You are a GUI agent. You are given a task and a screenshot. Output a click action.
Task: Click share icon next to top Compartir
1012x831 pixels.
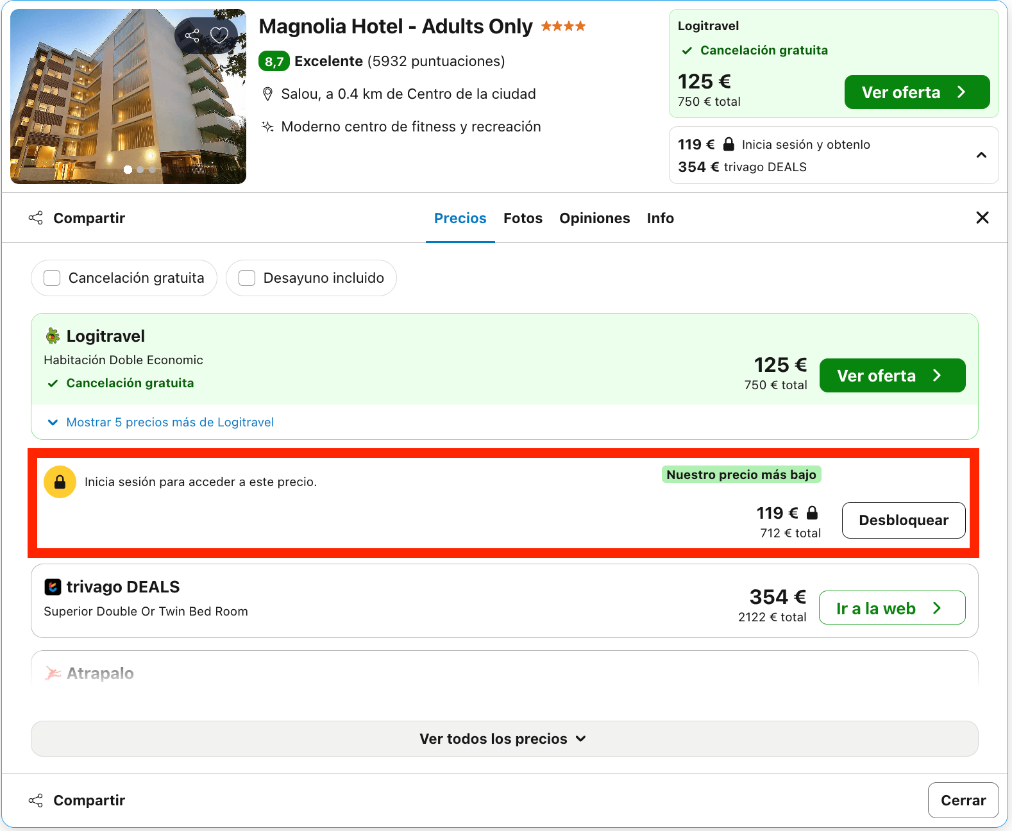[x=36, y=218]
